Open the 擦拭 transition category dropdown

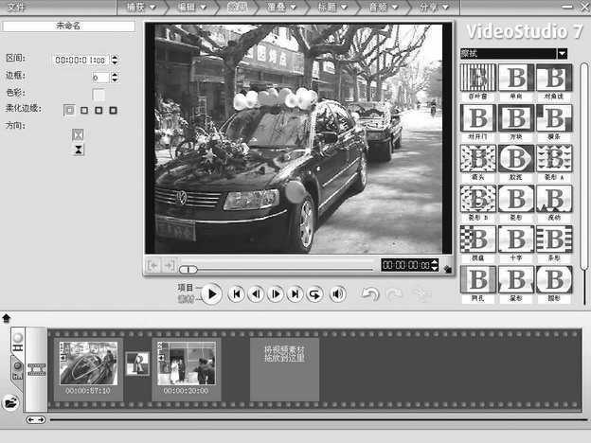pyautogui.click(x=562, y=54)
